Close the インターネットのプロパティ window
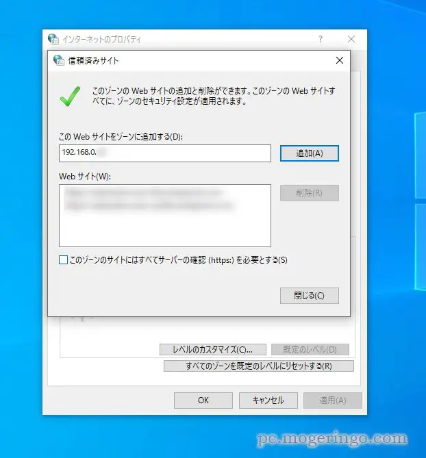 tap(351, 39)
